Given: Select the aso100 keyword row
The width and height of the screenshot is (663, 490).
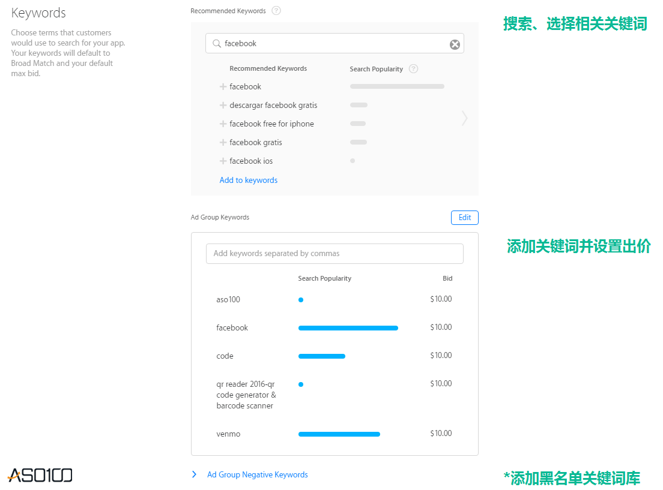Looking at the screenshot, I should click(334, 299).
